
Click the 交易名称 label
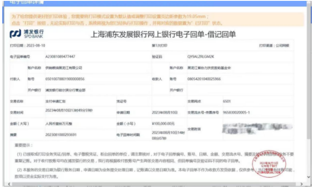coord(16,101)
